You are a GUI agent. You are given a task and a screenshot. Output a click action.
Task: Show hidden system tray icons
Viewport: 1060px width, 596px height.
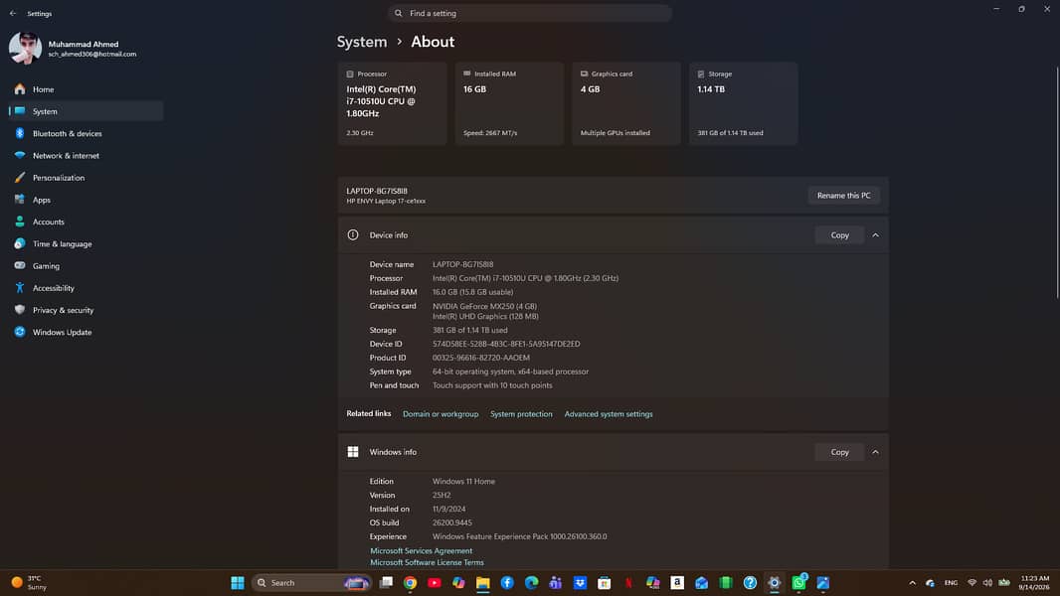912,582
